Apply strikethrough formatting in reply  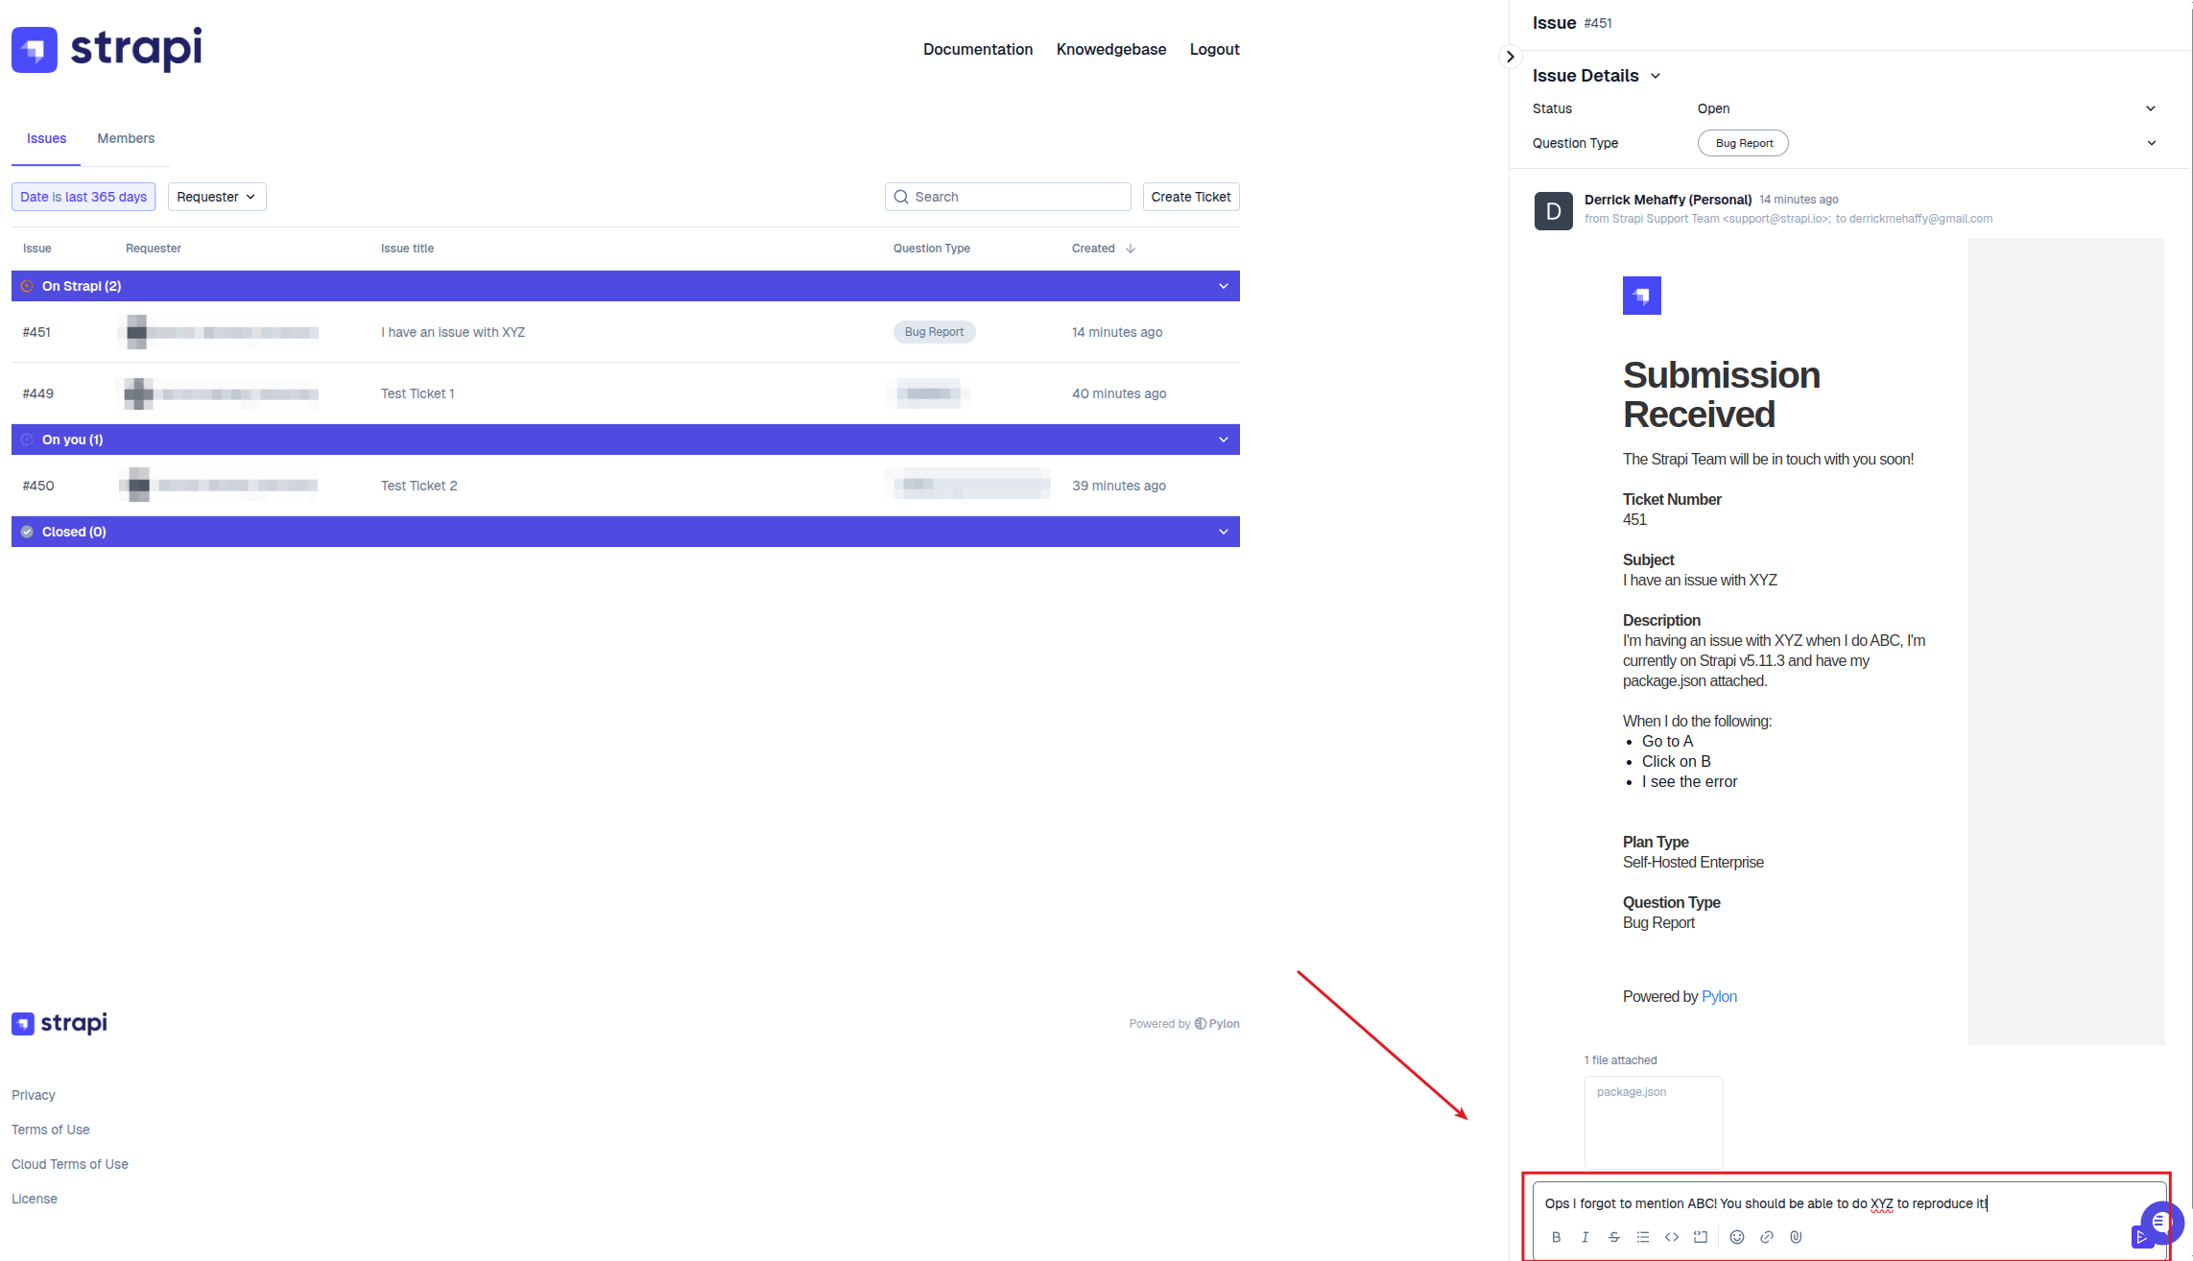pyautogui.click(x=1613, y=1237)
